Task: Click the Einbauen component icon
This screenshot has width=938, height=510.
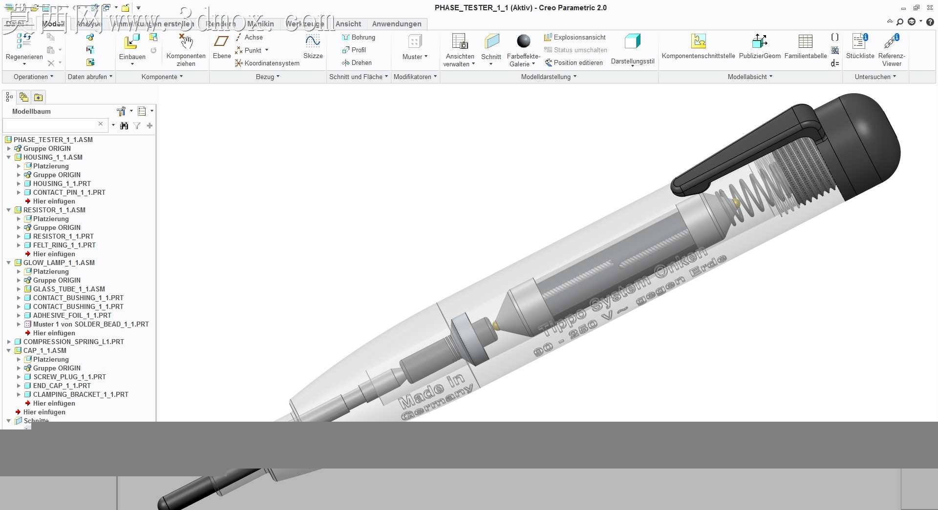Action: pos(131,41)
